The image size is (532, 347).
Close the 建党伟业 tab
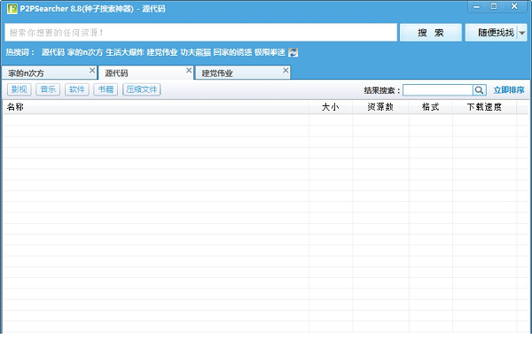(286, 70)
